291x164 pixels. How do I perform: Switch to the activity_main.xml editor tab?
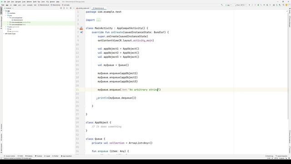click(x=83, y=8)
